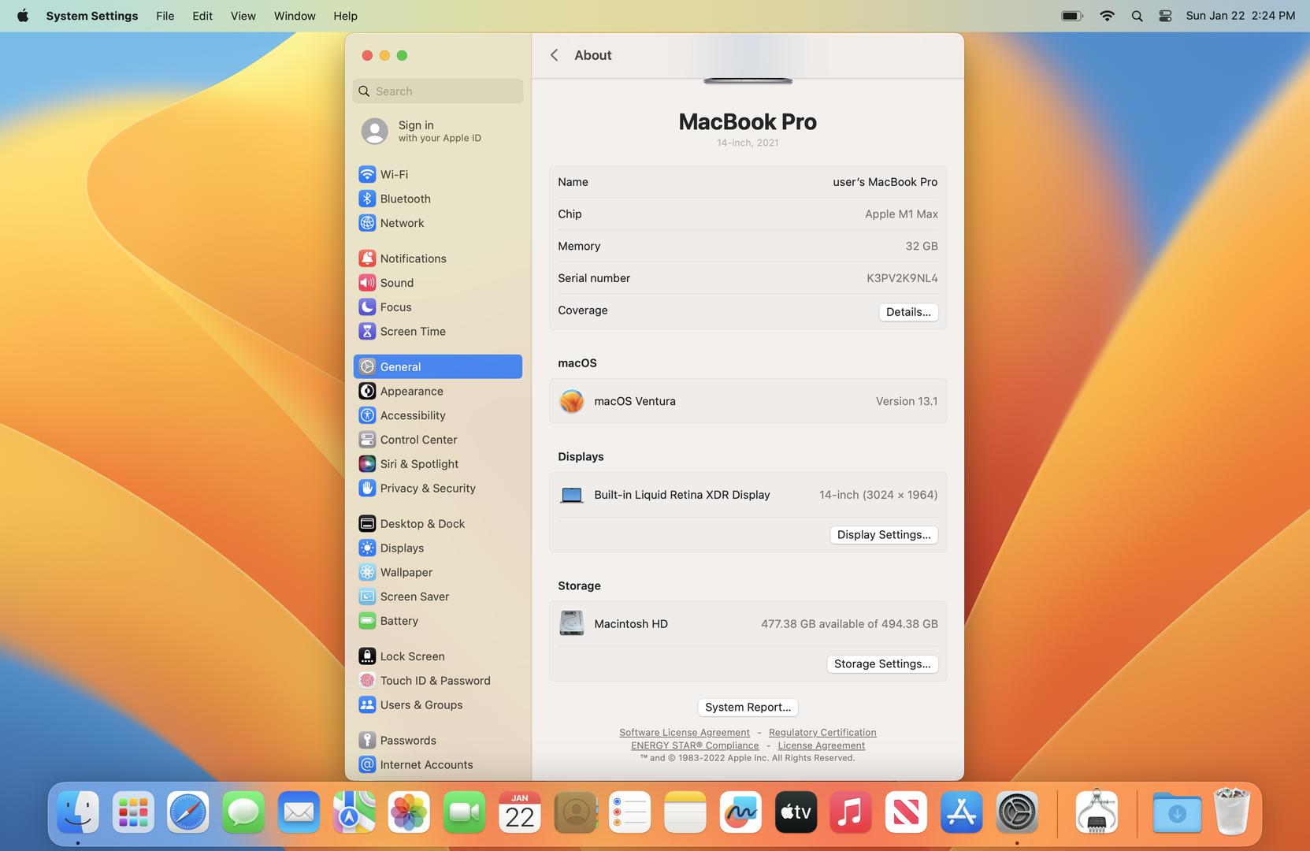
Task: Open the Wi-Fi settings in sidebar
Action: click(393, 174)
